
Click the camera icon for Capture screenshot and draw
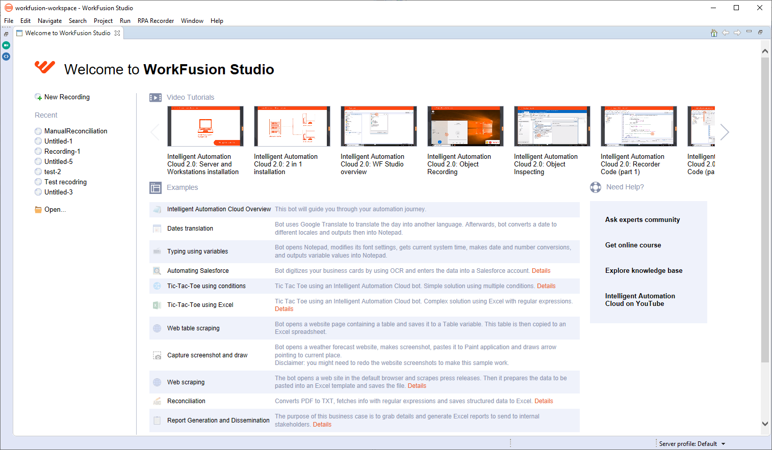pos(157,355)
